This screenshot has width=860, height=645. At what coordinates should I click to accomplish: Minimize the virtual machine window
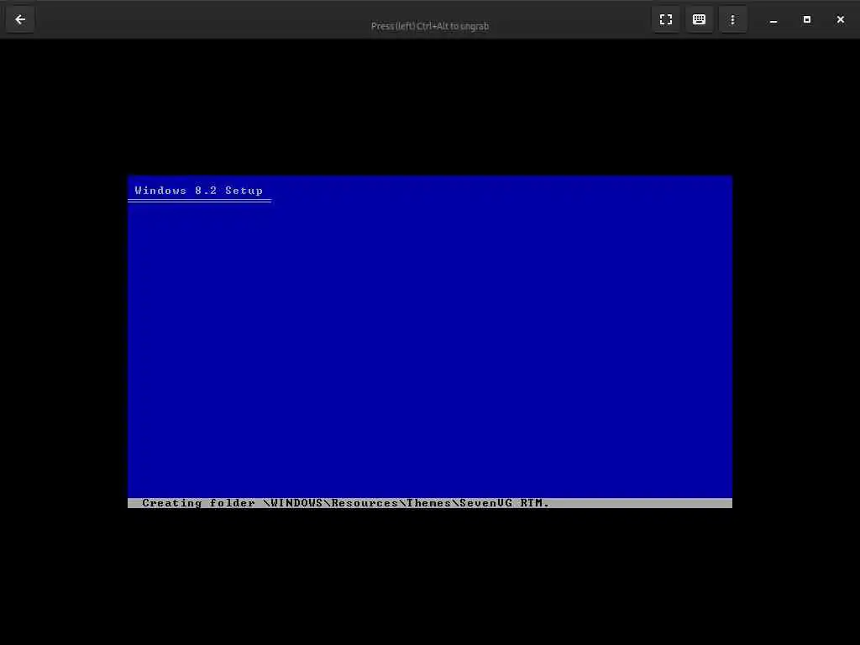point(773,20)
